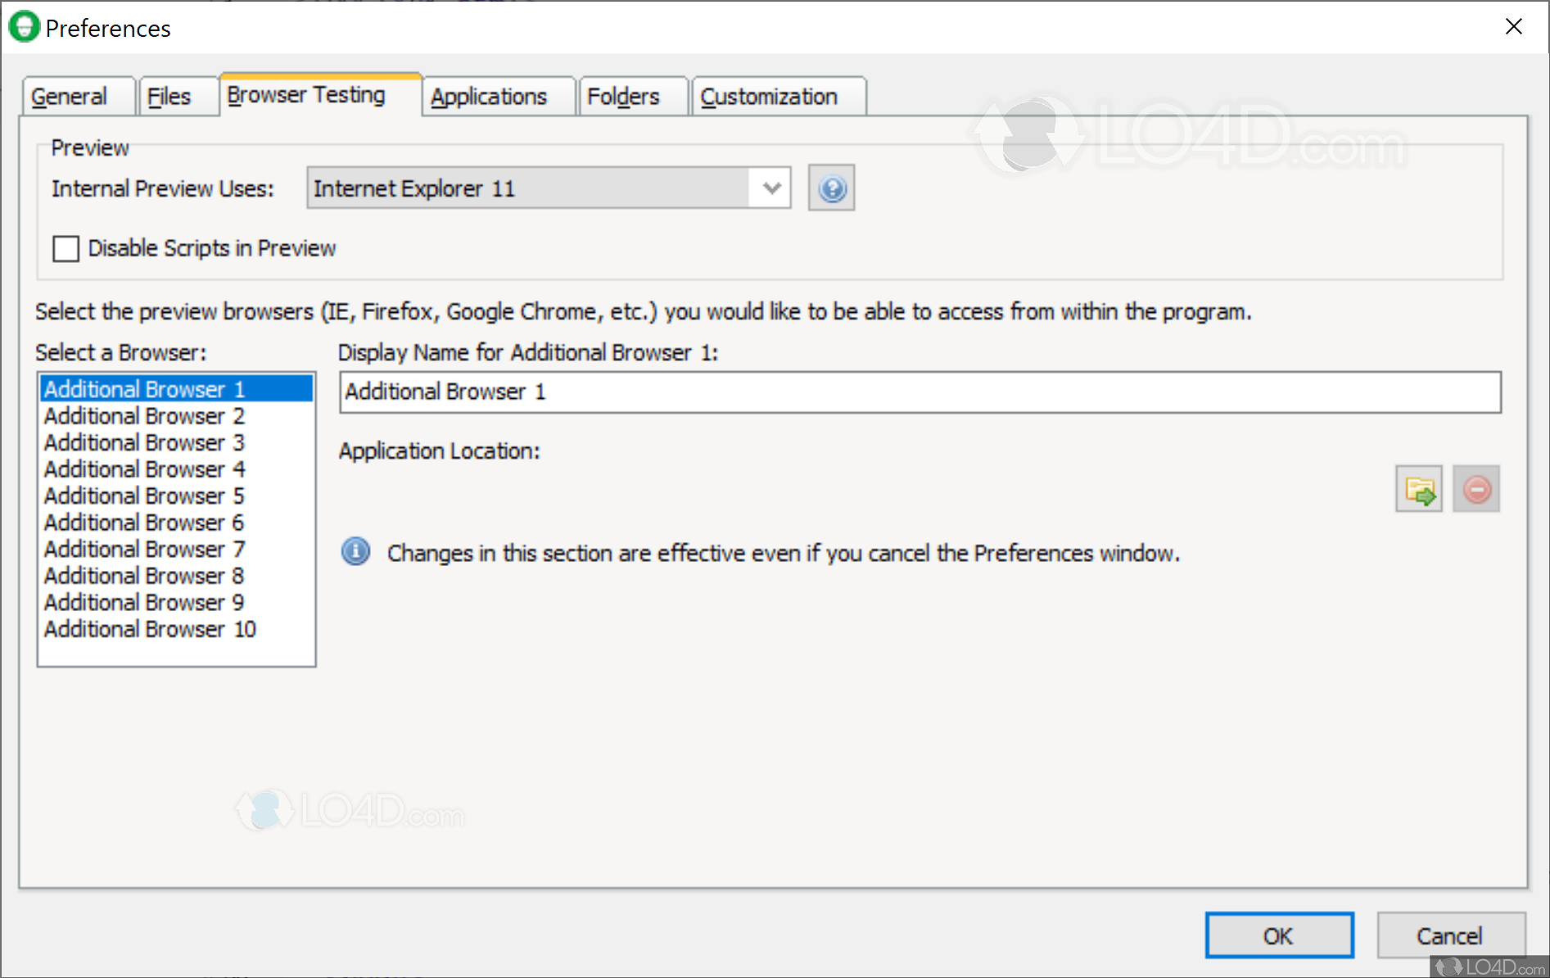Click the blue info icon near Changes notice
This screenshot has height=978, width=1550.
(355, 552)
